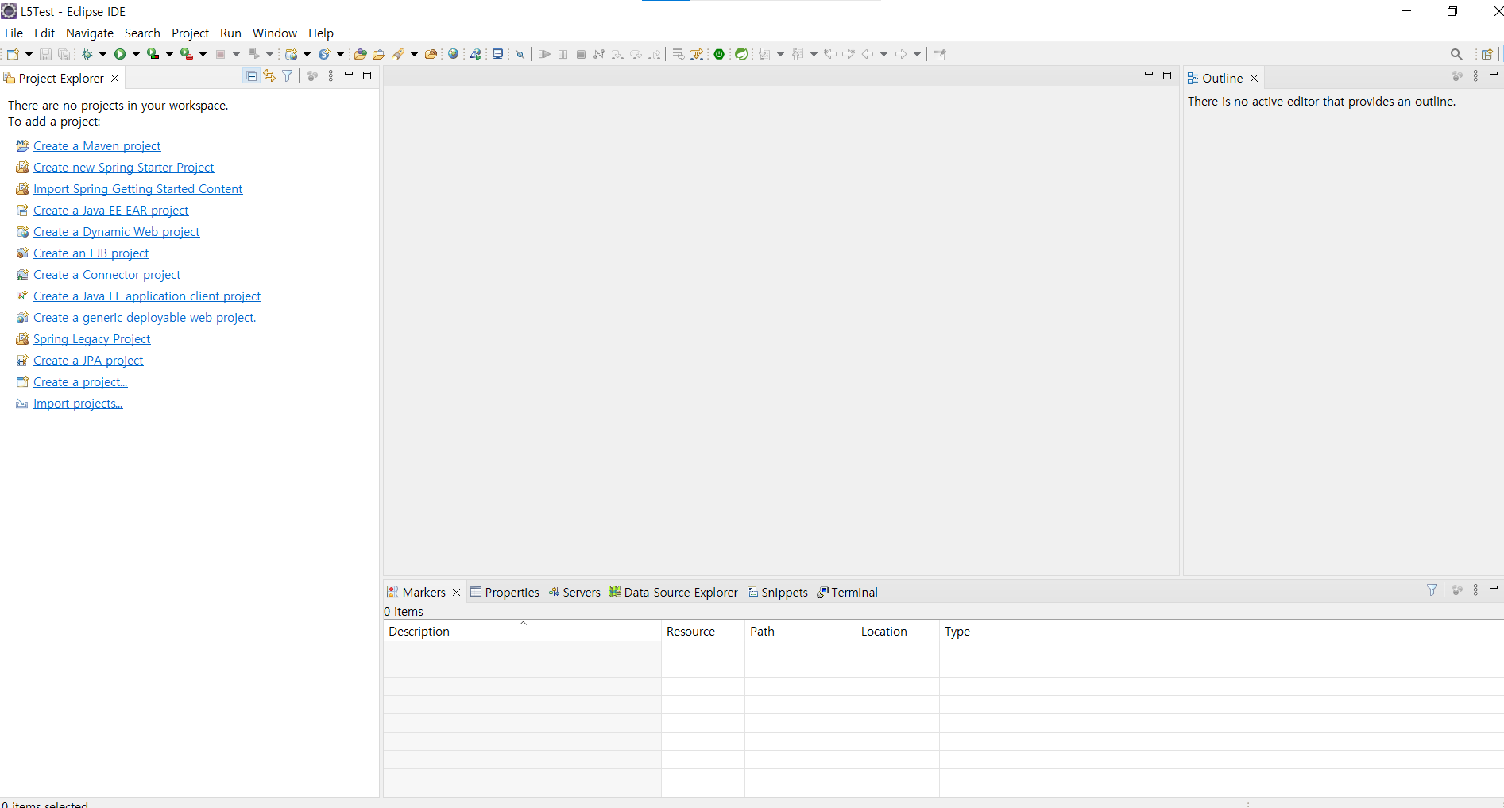Collapse All in Project Explorer
Image resolution: width=1504 pixels, height=808 pixels.
click(x=252, y=76)
